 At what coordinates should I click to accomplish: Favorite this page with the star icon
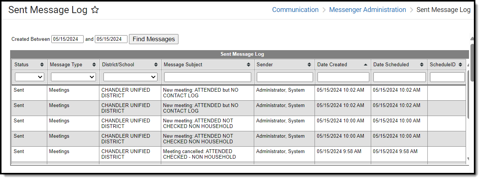pos(95,10)
